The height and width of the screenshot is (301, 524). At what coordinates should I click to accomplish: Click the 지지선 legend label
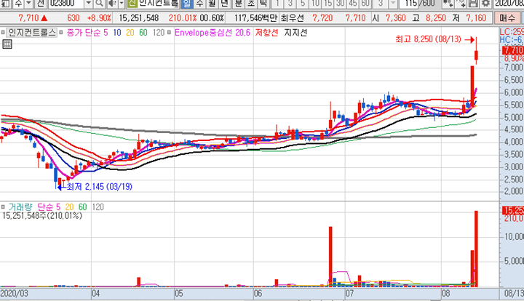[295, 33]
